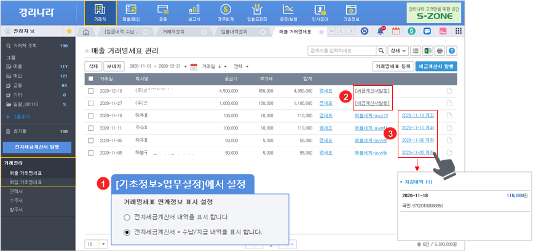Click the 보내기 button
The height and width of the screenshot is (251, 533).
tap(114, 66)
